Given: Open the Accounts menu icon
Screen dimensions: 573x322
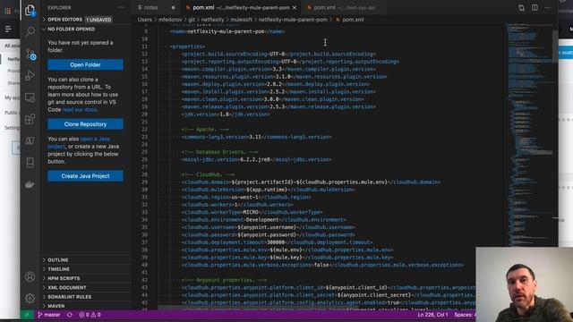Looking at the screenshot, I should 30,276.
